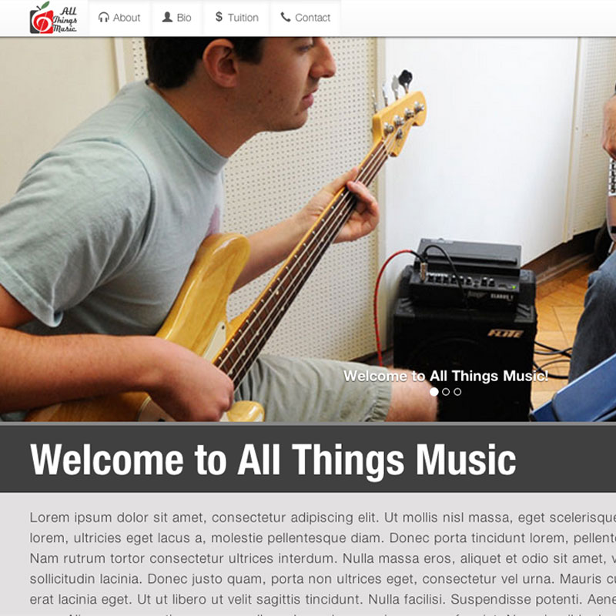Click the headphones icon beside About

point(104,17)
